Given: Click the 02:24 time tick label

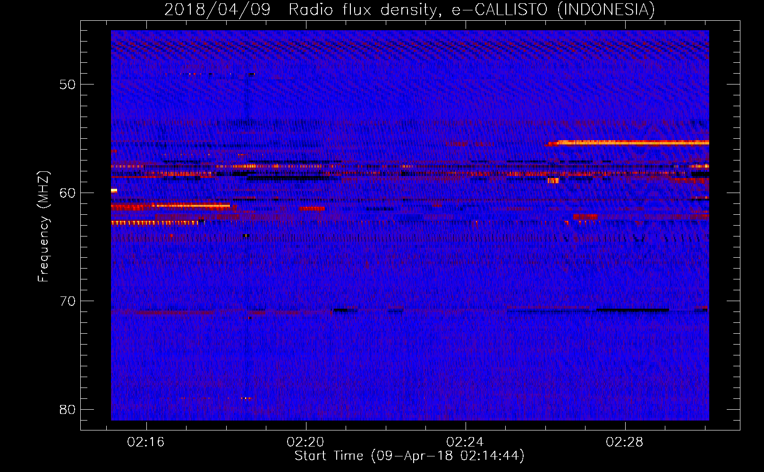Looking at the screenshot, I should pyautogui.click(x=465, y=442).
